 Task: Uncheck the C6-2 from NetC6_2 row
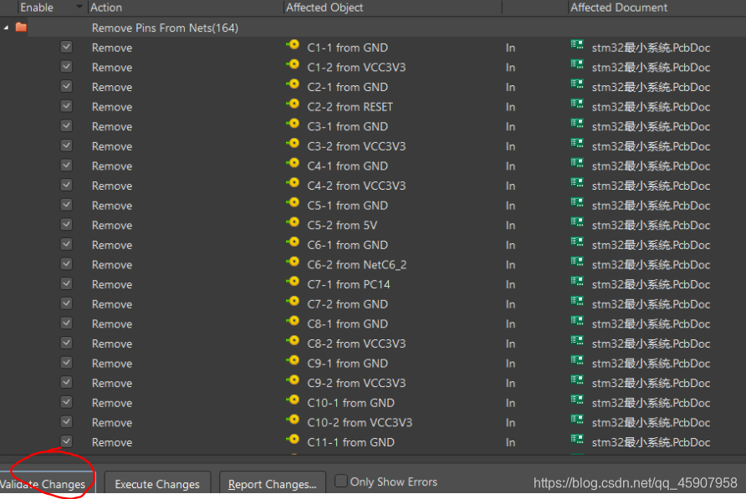66,264
